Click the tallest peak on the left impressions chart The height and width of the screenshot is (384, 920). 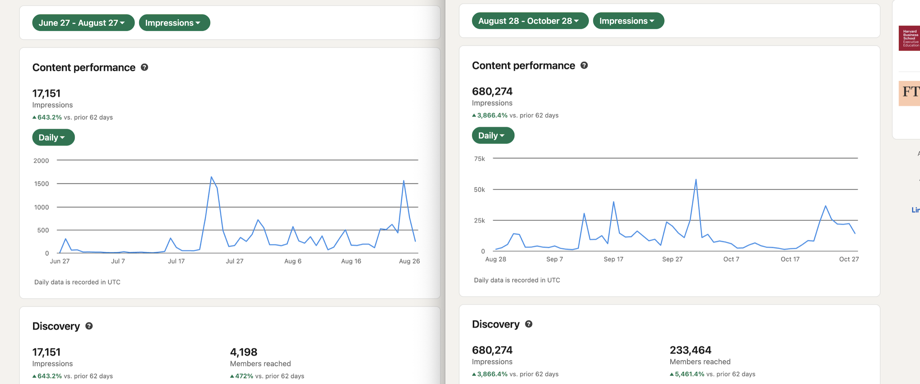(212, 176)
